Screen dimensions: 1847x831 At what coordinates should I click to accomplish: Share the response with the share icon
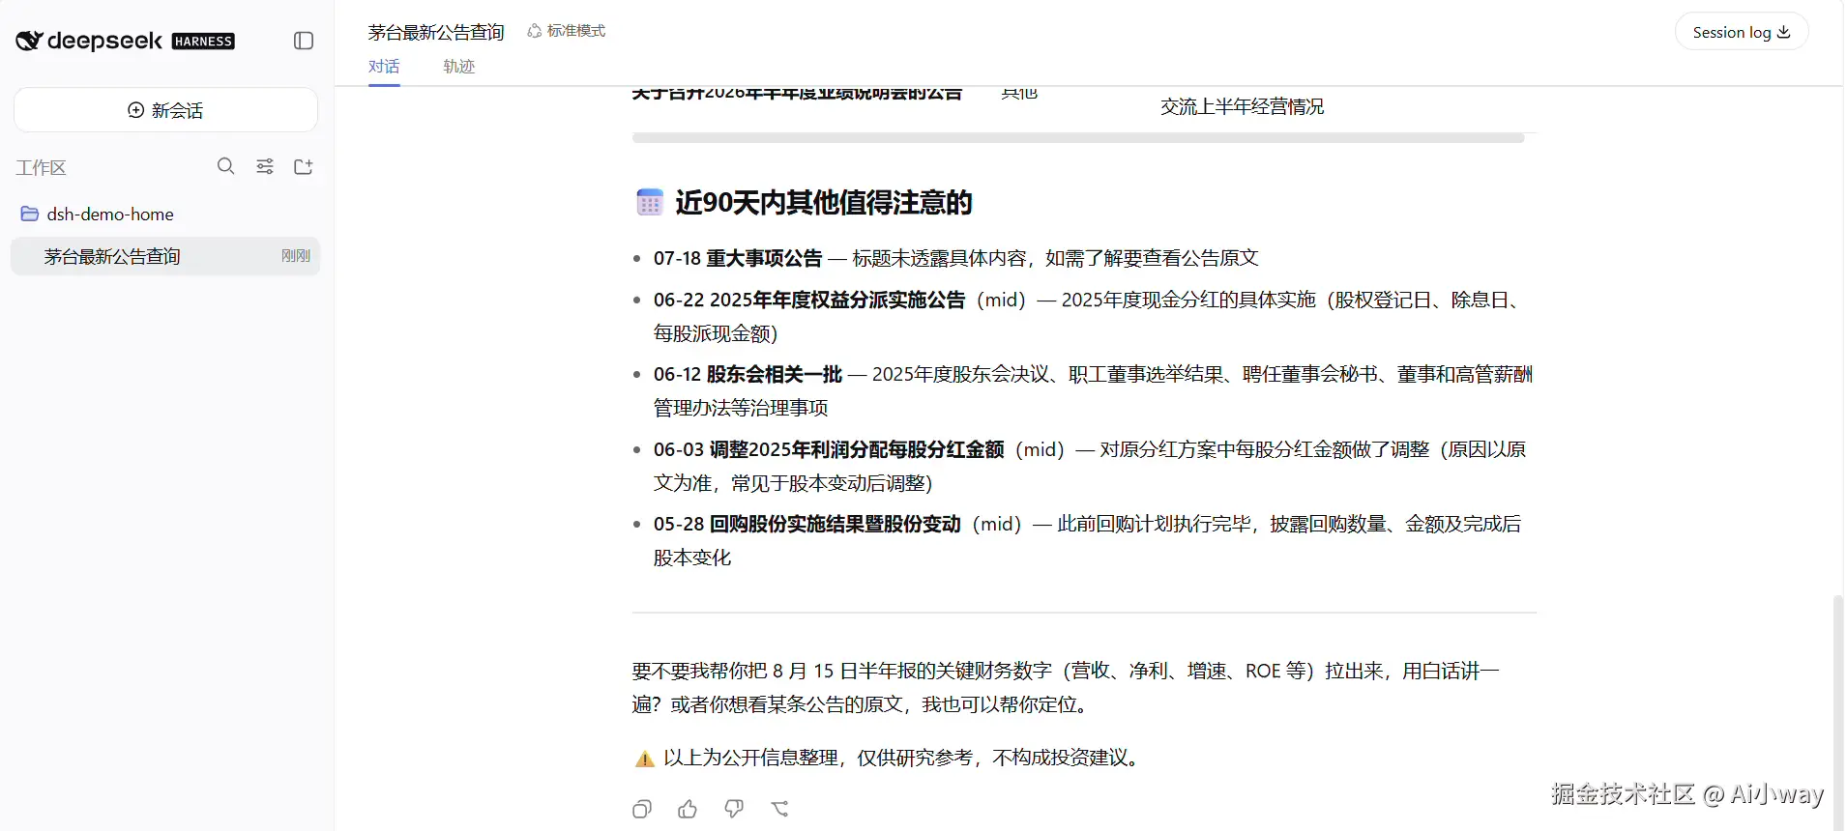pos(780,809)
